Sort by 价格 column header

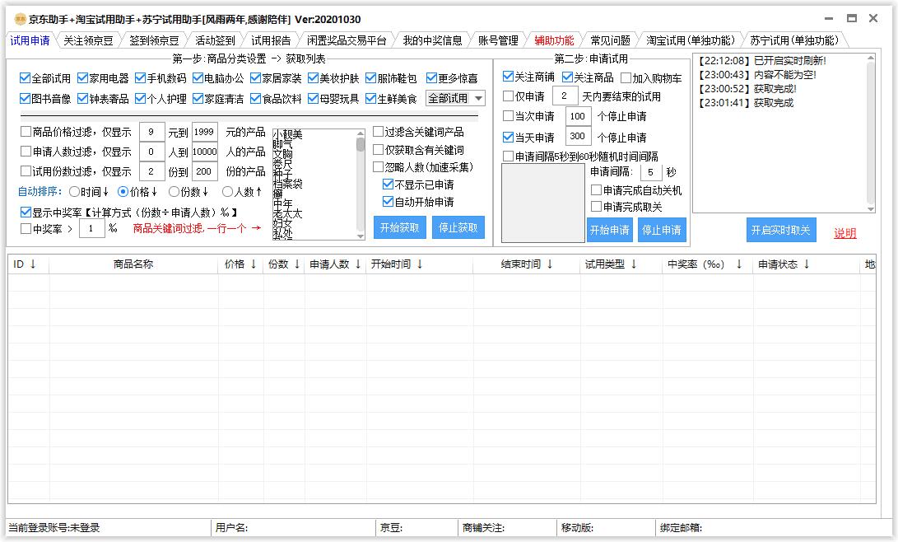[240, 264]
